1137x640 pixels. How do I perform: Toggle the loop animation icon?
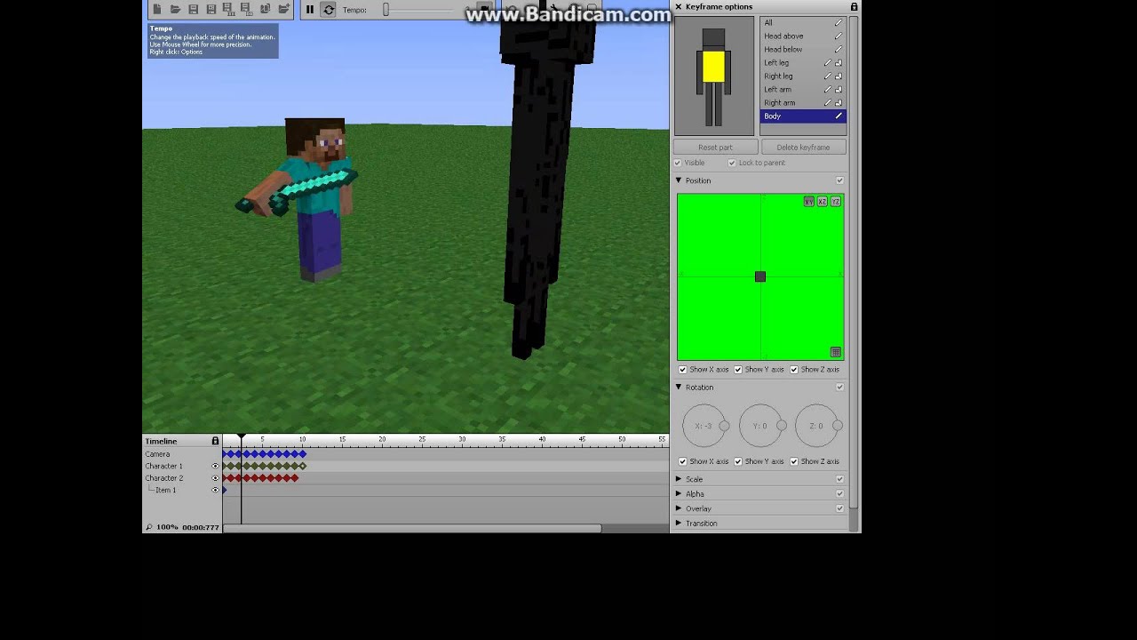coord(329,10)
